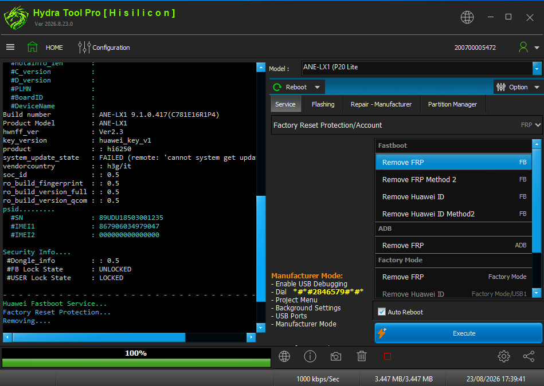The width and height of the screenshot is (544, 386).
Task: Open the Partition Manager tab
Action: pyautogui.click(x=452, y=104)
